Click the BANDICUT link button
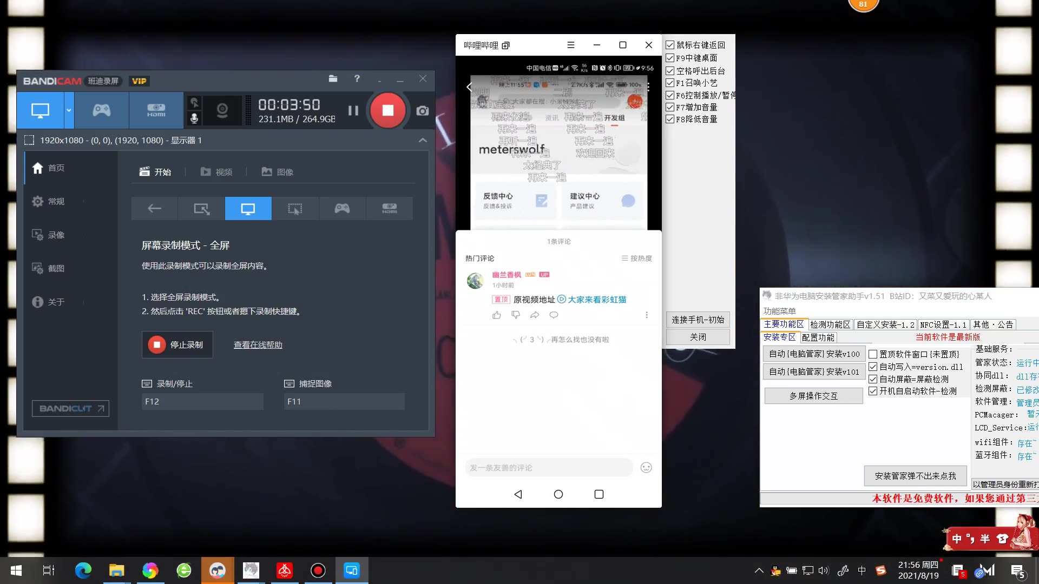The height and width of the screenshot is (584, 1039). tap(70, 408)
